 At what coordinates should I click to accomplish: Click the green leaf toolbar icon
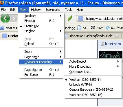[70, 18]
